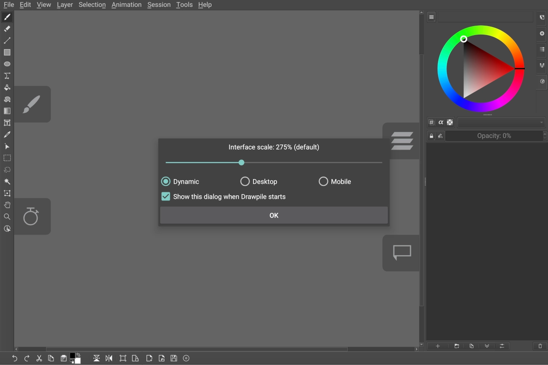Open the layer lock dropdown
548x365 pixels.
click(431, 135)
